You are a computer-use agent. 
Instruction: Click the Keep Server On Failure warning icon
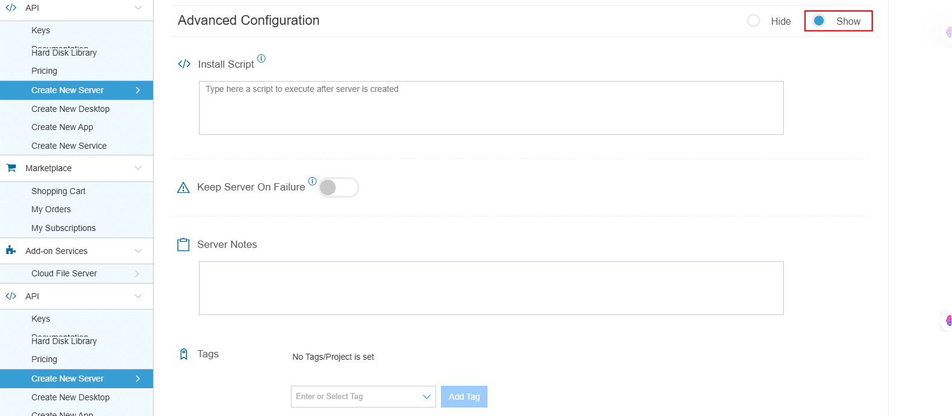tap(183, 187)
